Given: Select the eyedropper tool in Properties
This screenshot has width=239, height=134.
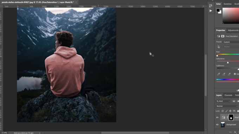Looking at the screenshot, I should [219, 74].
